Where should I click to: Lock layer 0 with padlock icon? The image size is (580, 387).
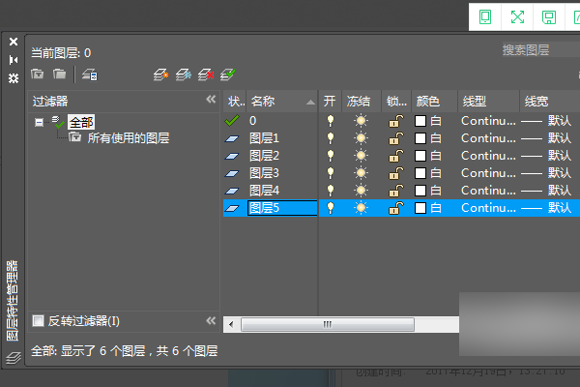[x=395, y=121]
